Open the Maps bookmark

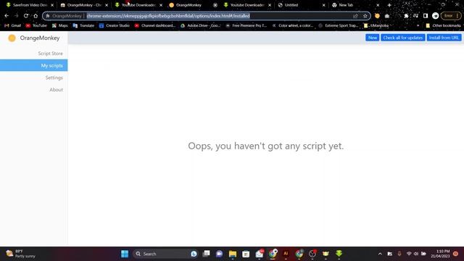click(60, 25)
